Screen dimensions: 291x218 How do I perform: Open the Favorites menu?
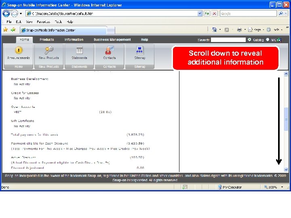[x=43, y=22]
